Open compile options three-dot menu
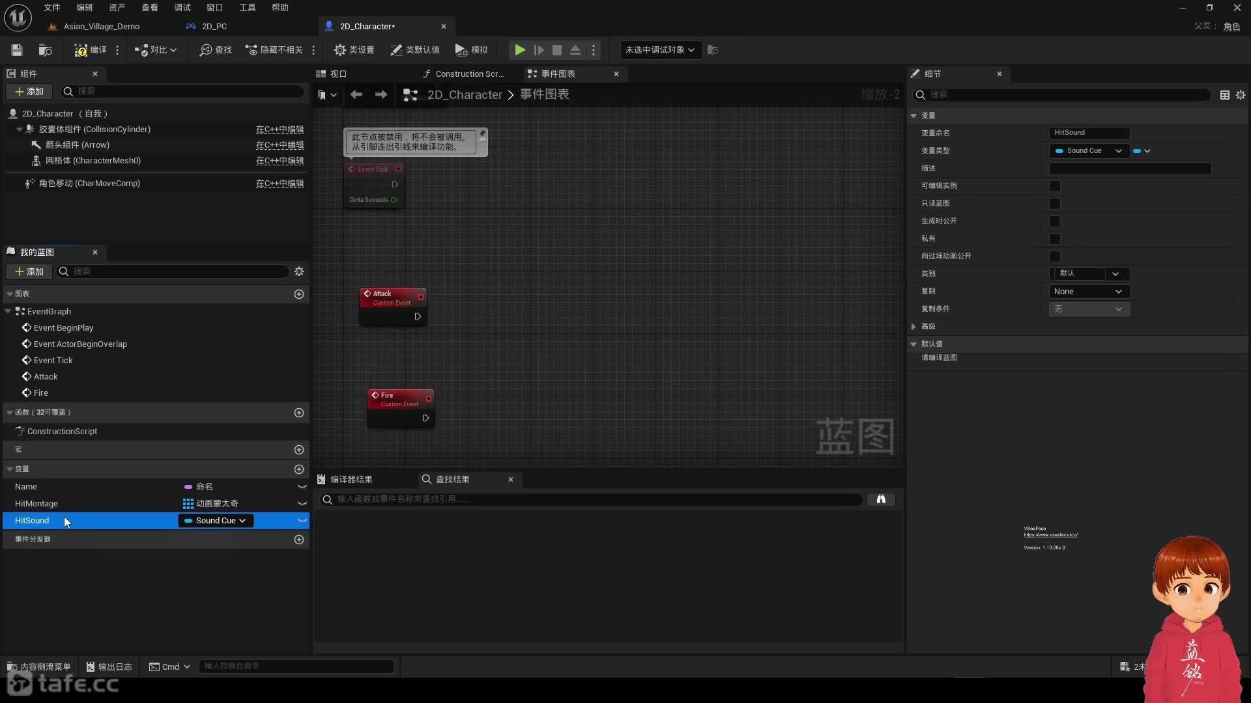The height and width of the screenshot is (703, 1251). (117, 50)
